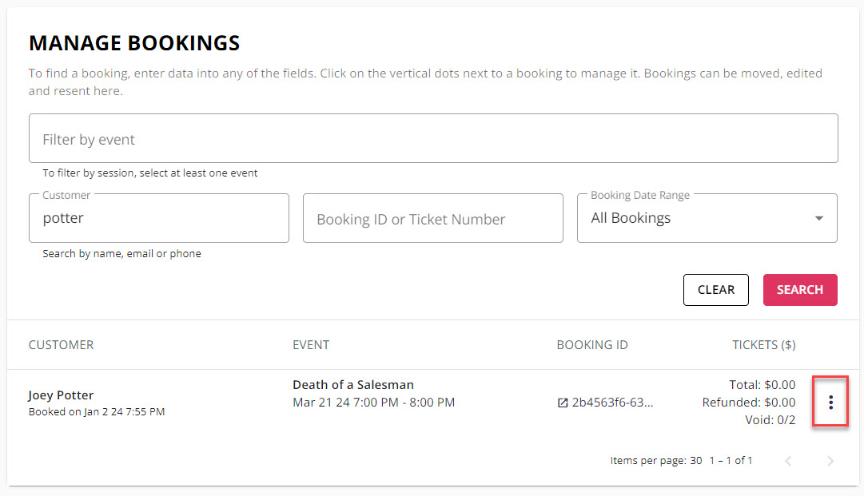This screenshot has width=864, height=496.
Task: Click the Void: 0/2 ticket count
Action: (x=770, y=420)
